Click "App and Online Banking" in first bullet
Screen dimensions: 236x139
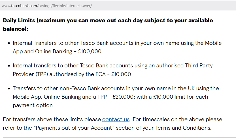[42, 52]
